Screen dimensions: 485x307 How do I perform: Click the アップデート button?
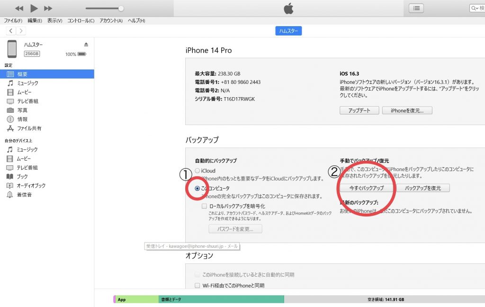coord(359,110)
